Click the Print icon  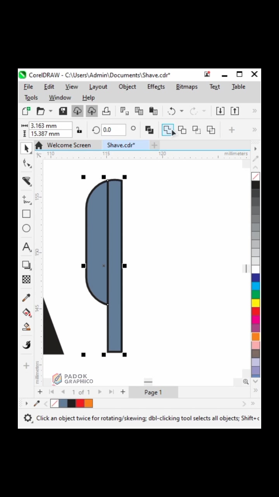(x=106, y=111)
